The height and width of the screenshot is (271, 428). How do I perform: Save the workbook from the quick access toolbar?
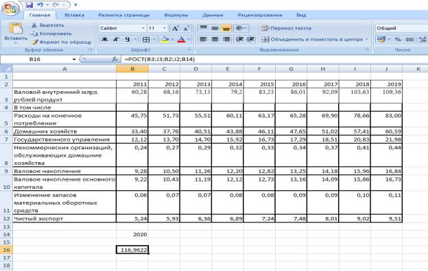click(x=29, y=5)
